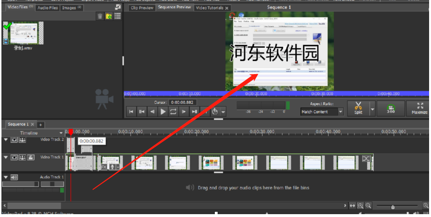Viewport: 431px width, 217px height.
Task: Switch to Images tab
Action: 71,8
